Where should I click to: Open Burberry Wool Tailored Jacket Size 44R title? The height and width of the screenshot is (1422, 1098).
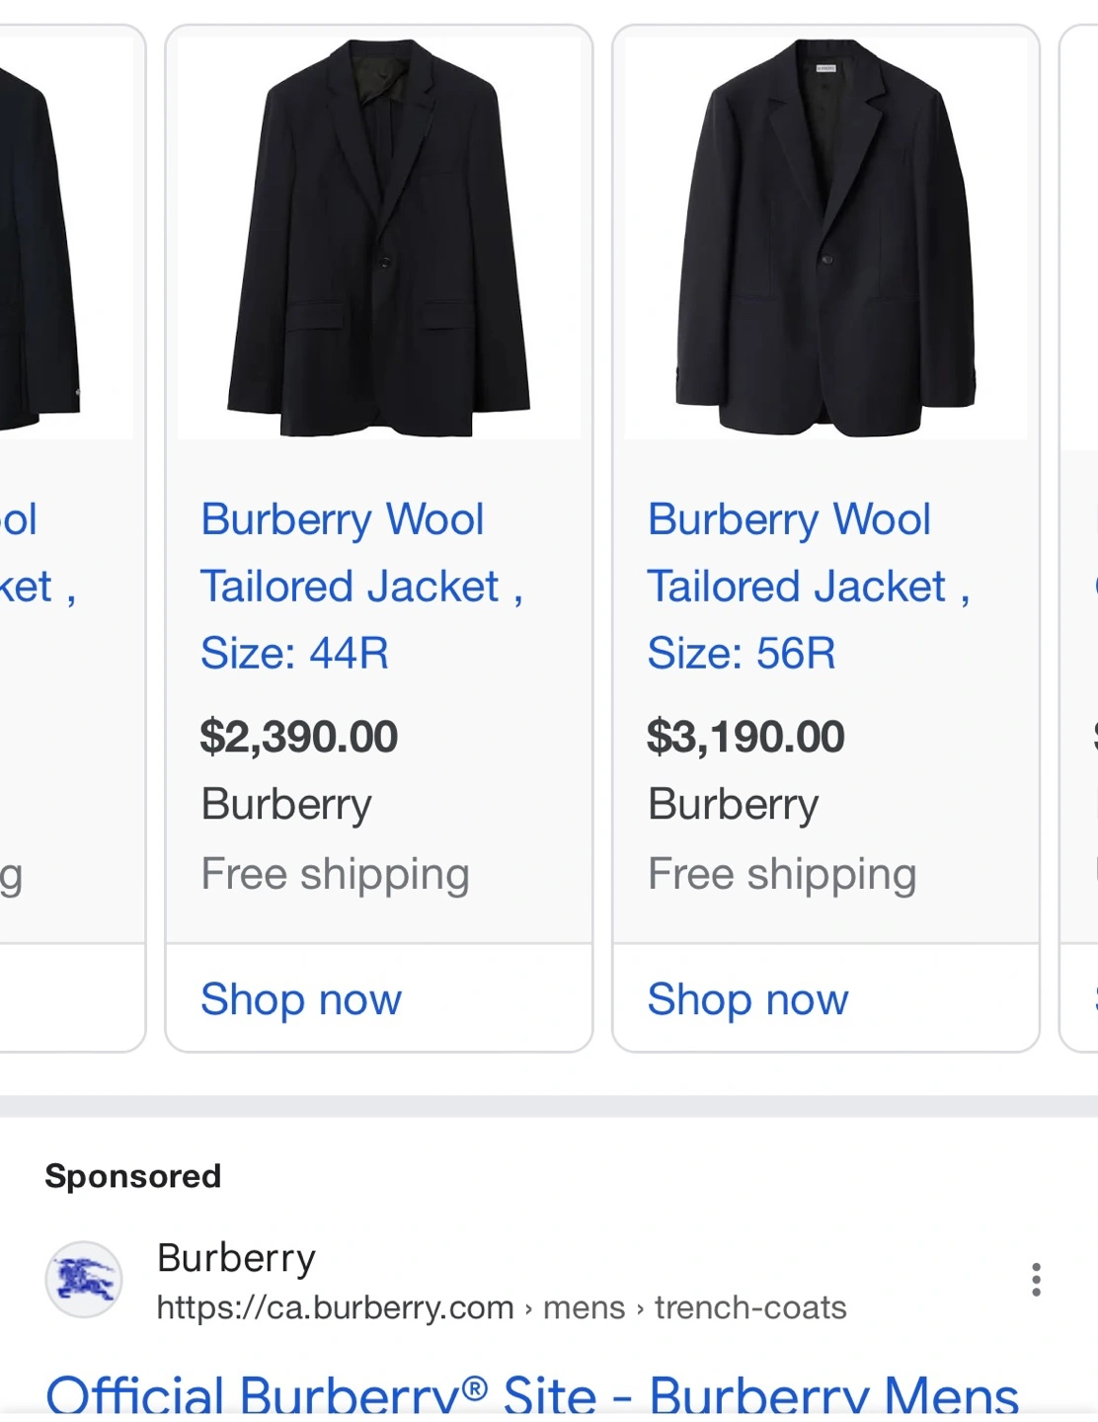(361, 587)
